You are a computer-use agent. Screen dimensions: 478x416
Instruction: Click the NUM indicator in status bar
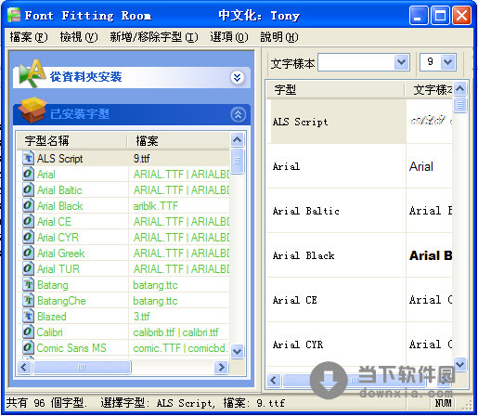pos(443,403)
